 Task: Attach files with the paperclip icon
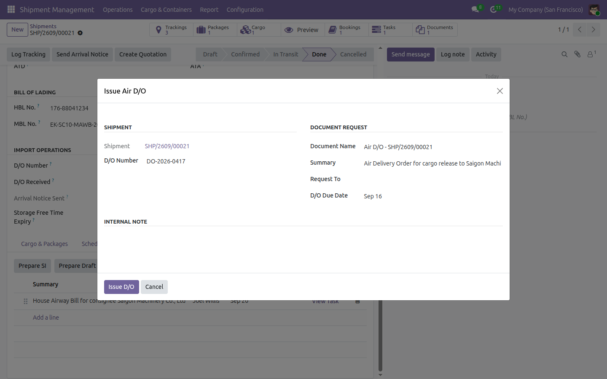(x=577, y=54)
